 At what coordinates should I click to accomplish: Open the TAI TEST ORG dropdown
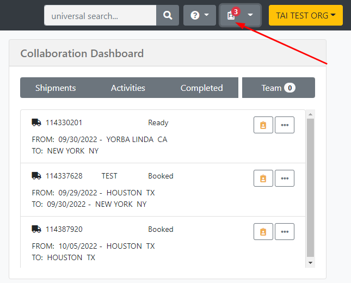(x=305, y=15)
